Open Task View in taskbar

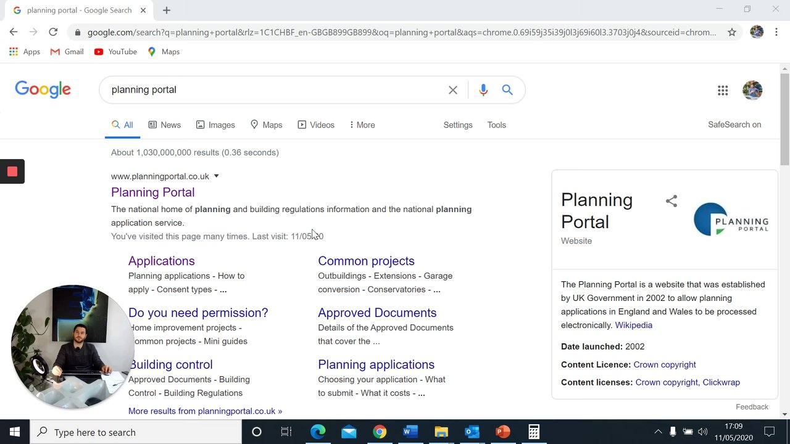[286, 432]
